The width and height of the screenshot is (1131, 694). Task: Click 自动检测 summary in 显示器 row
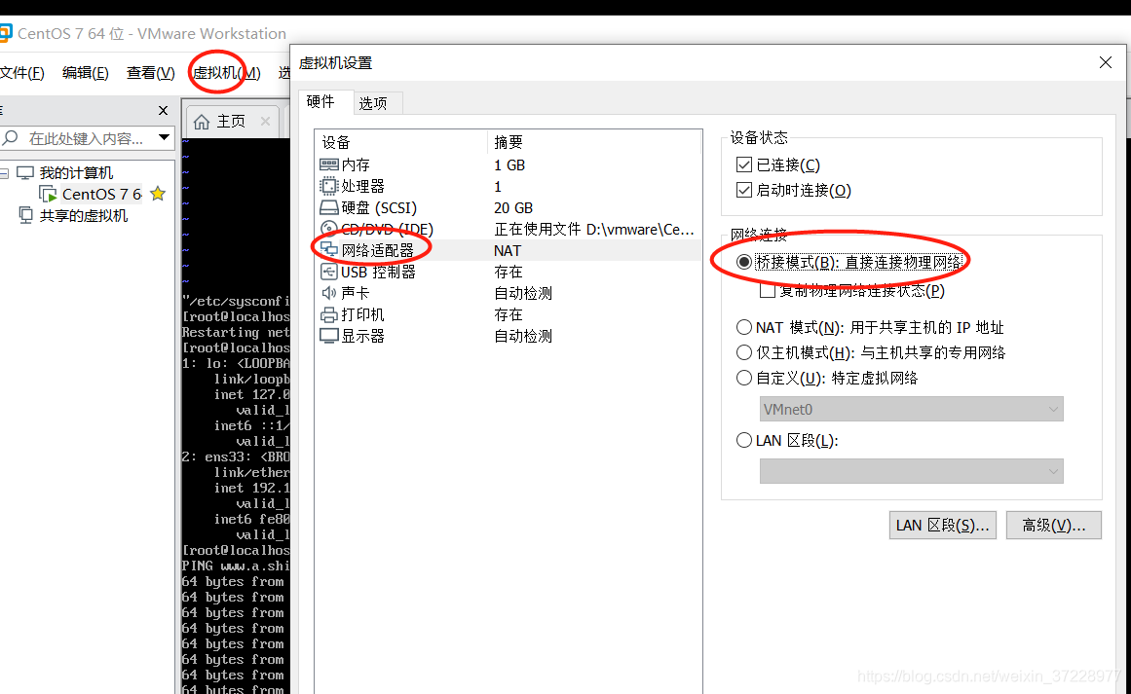523,336
